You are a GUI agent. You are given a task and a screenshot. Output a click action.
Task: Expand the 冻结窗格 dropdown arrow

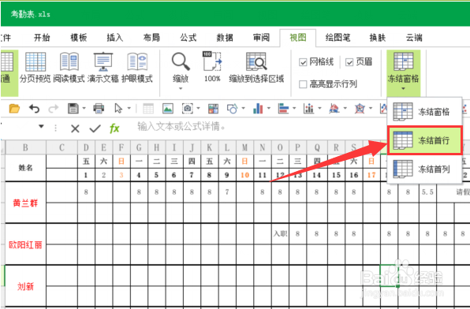click(403, 88)
